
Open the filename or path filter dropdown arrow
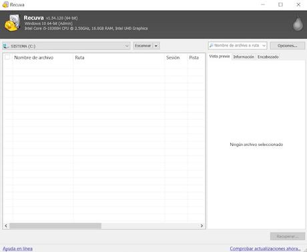coord(264,45)
